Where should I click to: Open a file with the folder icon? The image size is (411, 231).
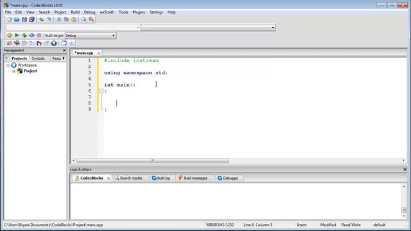point(17,19)
